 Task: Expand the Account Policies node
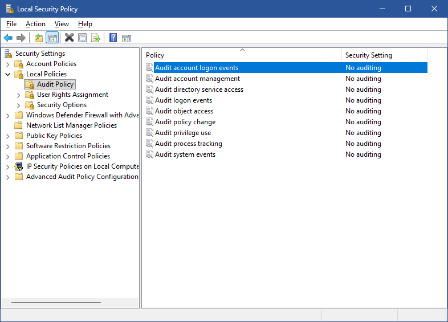tap(8, 64)
